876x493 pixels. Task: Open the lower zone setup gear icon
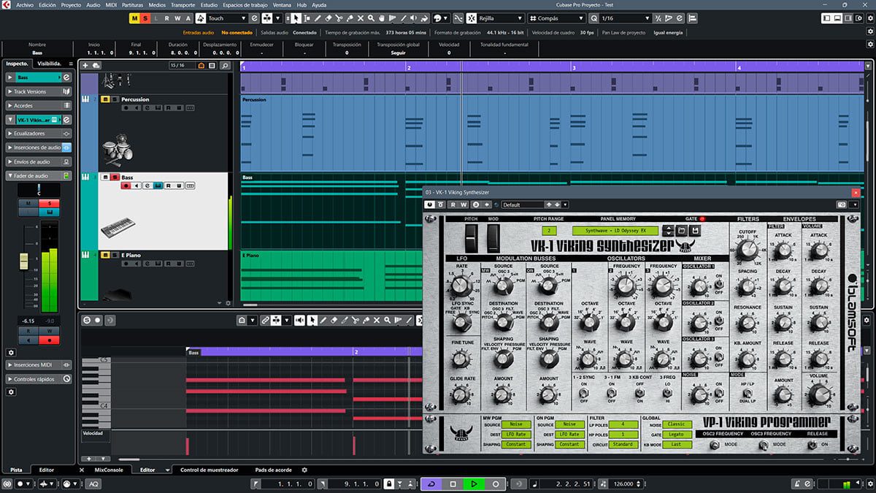(x=305, y=470)
